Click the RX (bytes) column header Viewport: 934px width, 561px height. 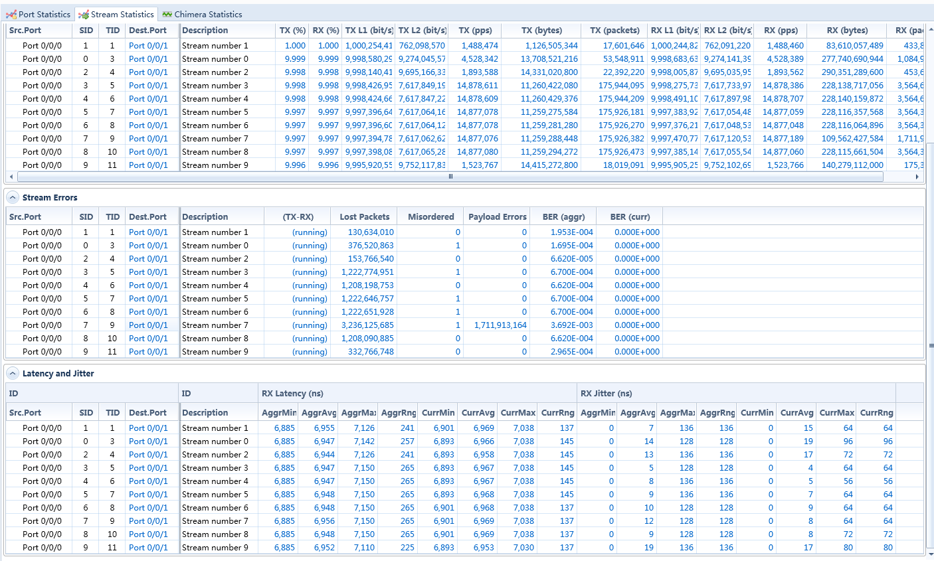point(847,31)
